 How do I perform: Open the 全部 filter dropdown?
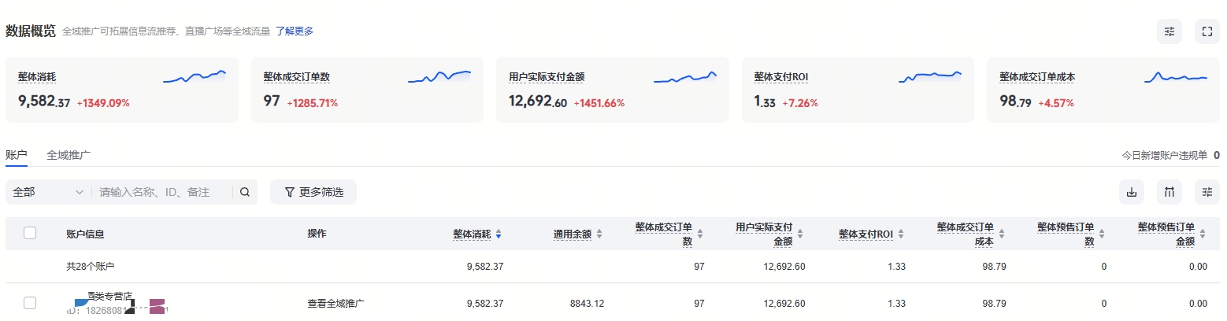(47, 192)
